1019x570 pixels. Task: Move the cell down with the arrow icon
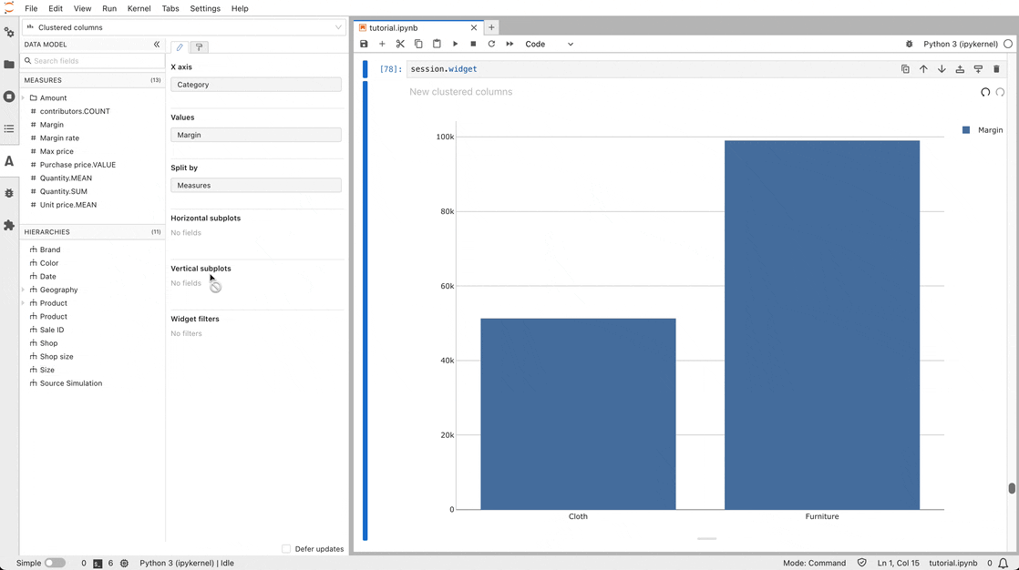942,68
